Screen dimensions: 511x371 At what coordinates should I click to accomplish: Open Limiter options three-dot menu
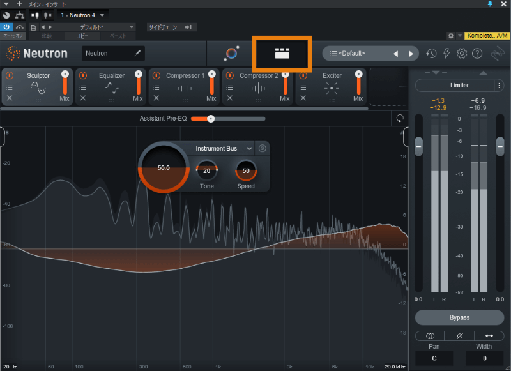coord(499,86)
